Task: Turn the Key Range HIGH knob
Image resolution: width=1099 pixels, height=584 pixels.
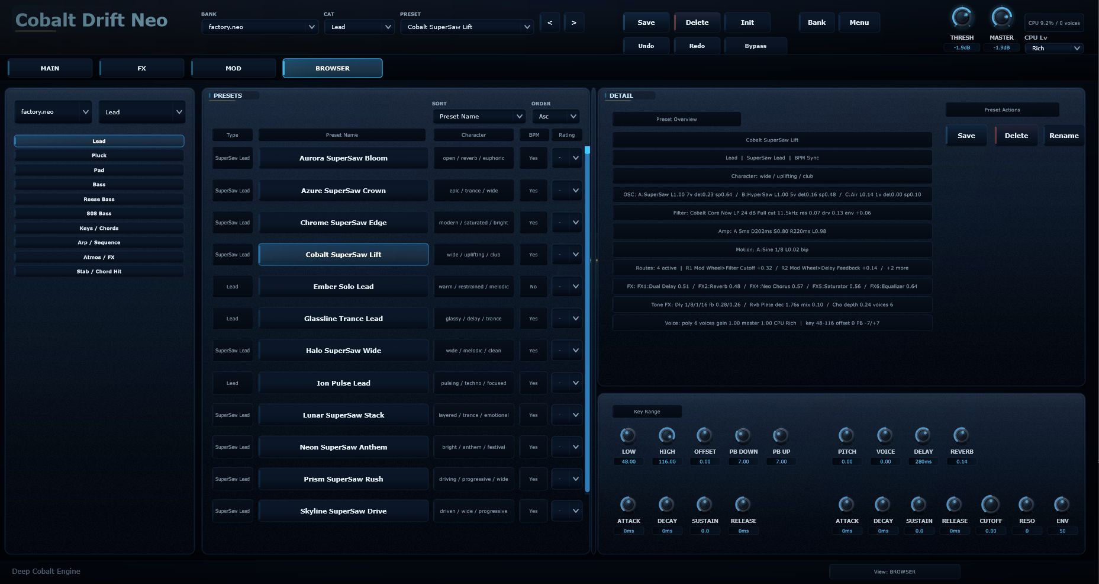Action: coord(667,435)
